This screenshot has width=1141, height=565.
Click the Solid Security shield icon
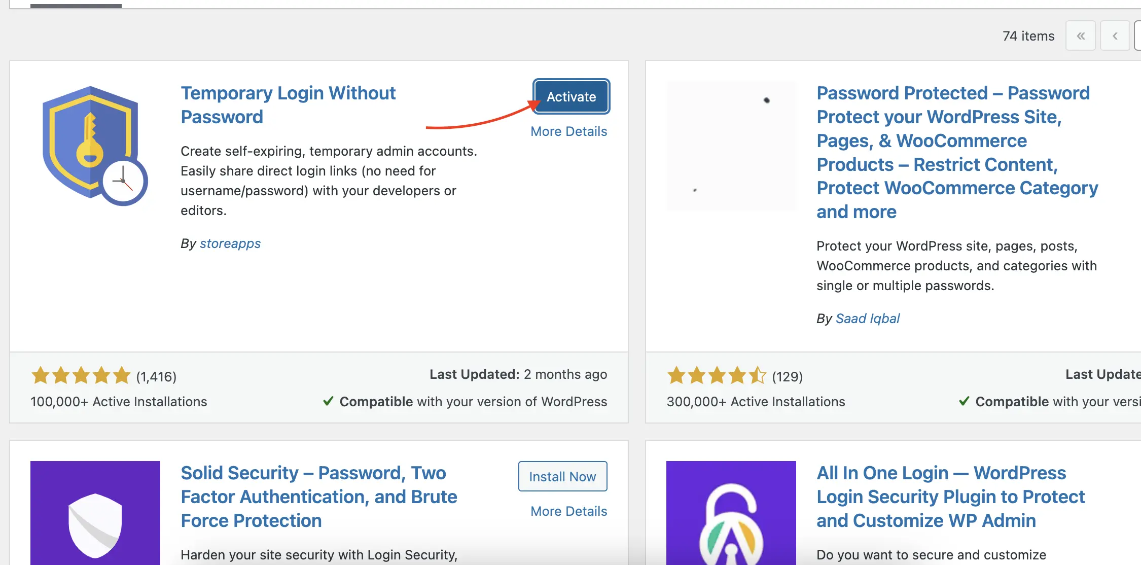coord(95,517)
